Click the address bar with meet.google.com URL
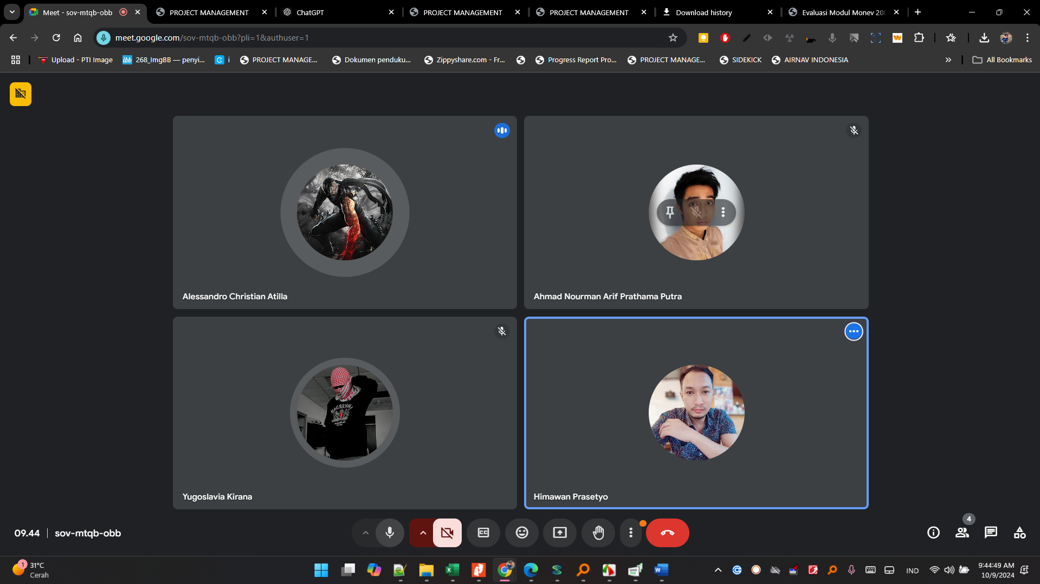 [x=379, y=37]
